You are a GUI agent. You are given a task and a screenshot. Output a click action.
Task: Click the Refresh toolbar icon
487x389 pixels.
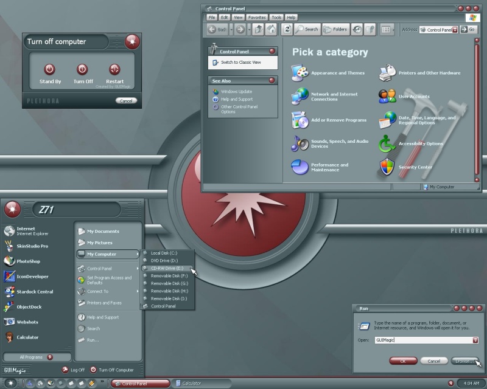pos(287,29)
